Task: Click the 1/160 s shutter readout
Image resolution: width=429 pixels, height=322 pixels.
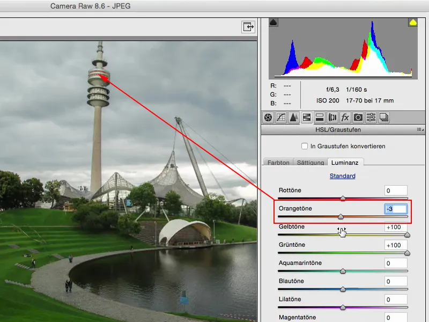Action: click(356, 90)
